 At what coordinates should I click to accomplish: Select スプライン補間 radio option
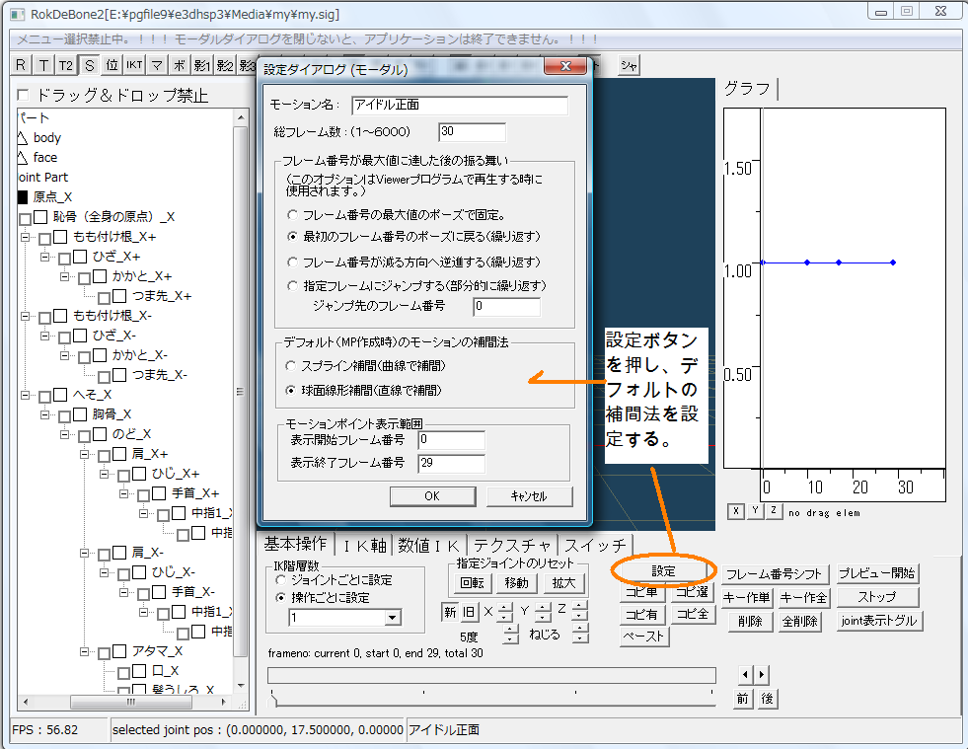[x=292, y=365]
